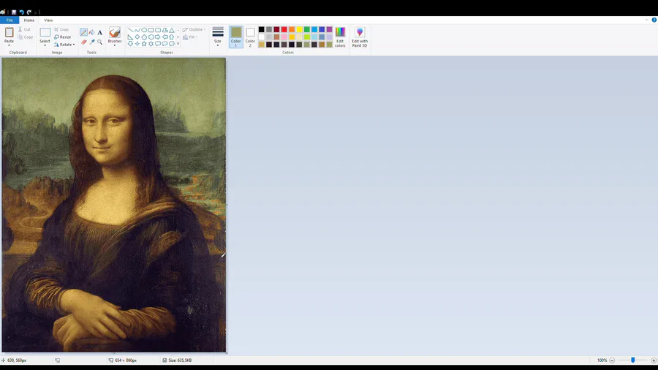658x370 pixels.
Task: Click the Rectangular Select tool icon
Action: (45, 32)
